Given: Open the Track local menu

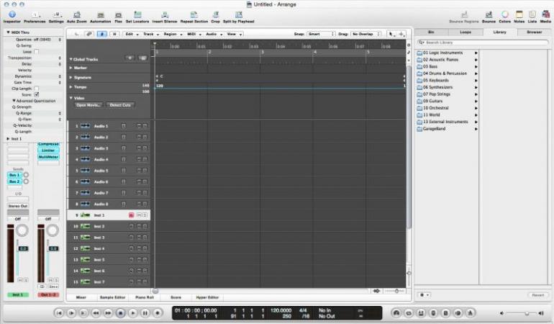Looking at the screenshot, I should [150, 34].
